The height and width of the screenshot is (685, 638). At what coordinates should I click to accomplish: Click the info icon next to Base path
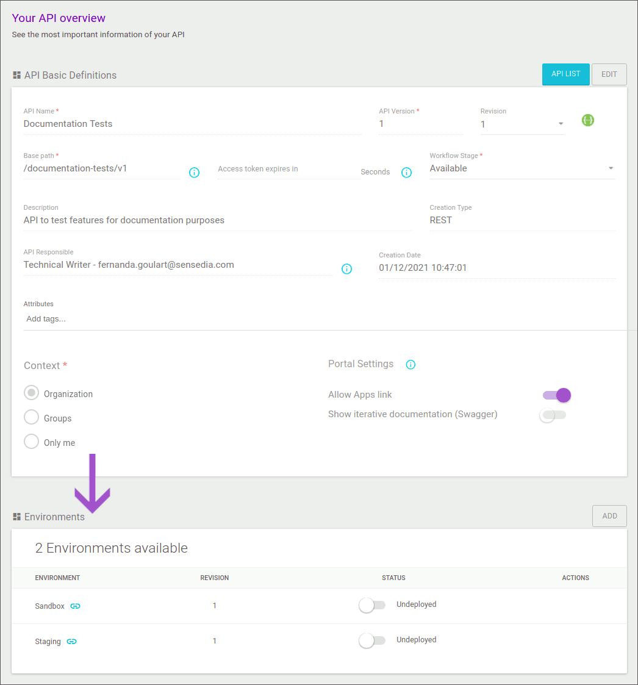tap(194, 172)
